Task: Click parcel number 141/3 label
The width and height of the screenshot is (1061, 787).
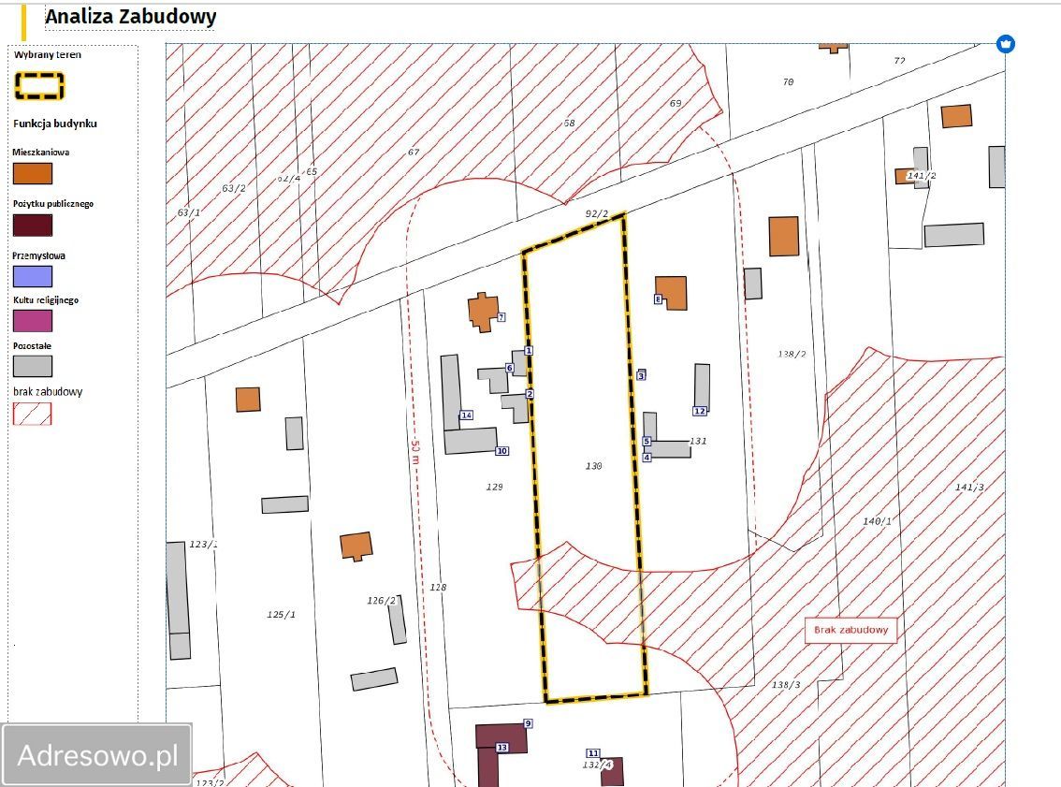Action: pos(969,488)
